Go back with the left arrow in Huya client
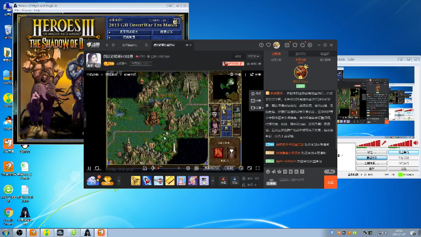The width and height of the screenshot is (421, 237). [x=107, y=45]
